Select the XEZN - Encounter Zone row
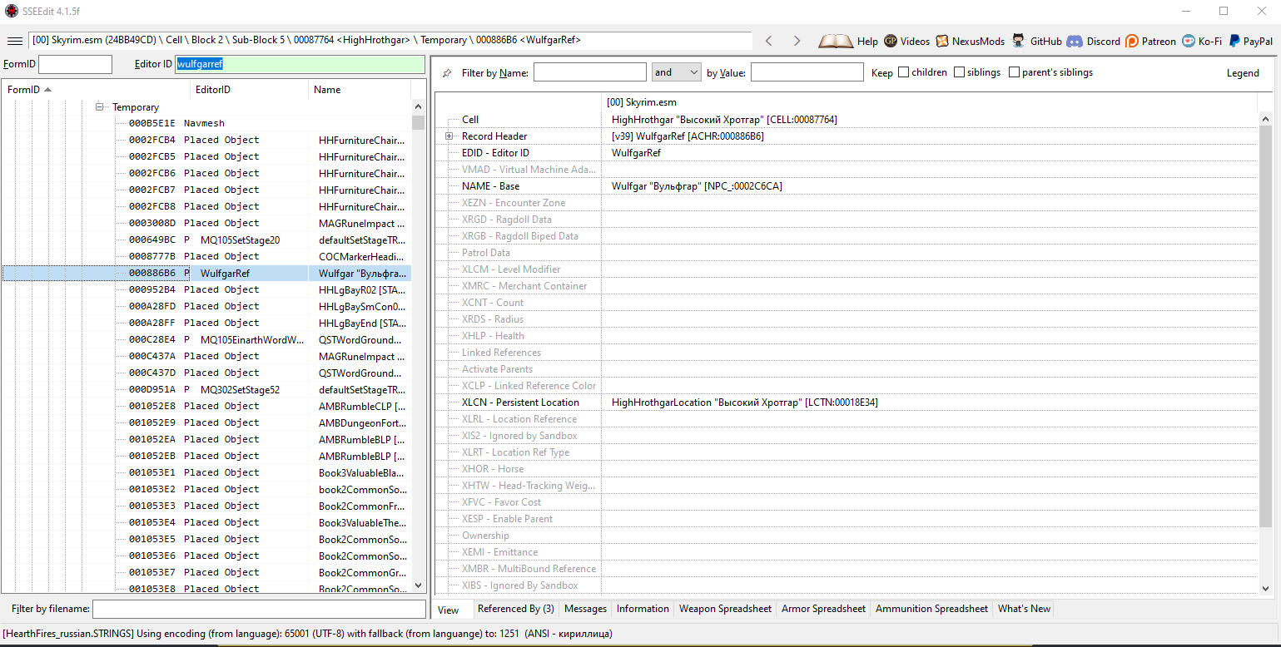1281x647 pixels. point(846,203)
